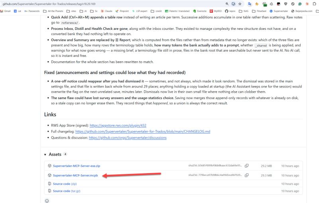Open the Pinpoint bookmark
This screenshot has width=319, height=203.
(122, 11)
